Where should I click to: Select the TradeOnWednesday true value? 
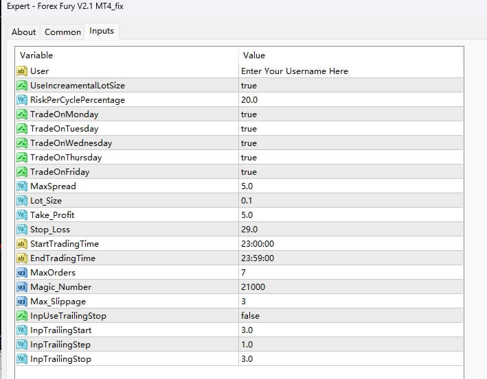pyautogui.click(x=249, y=143)
